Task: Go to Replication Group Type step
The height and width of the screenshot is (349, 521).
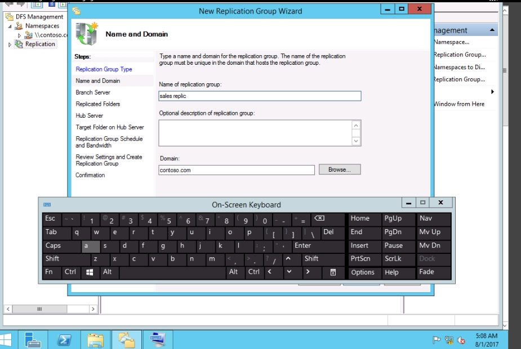Action: click(x=104, y=69)
